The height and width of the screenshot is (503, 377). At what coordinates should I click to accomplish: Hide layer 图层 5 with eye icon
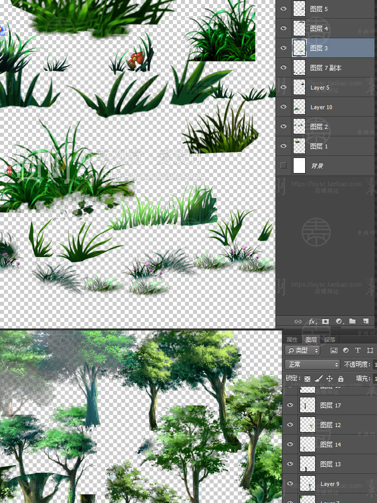tap(284, 9)
